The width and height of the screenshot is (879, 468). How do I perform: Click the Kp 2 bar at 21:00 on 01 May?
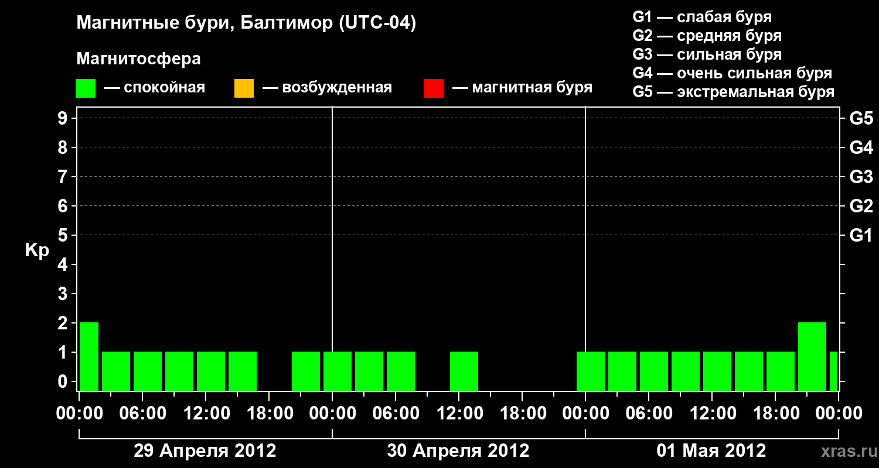click(812, 356)
